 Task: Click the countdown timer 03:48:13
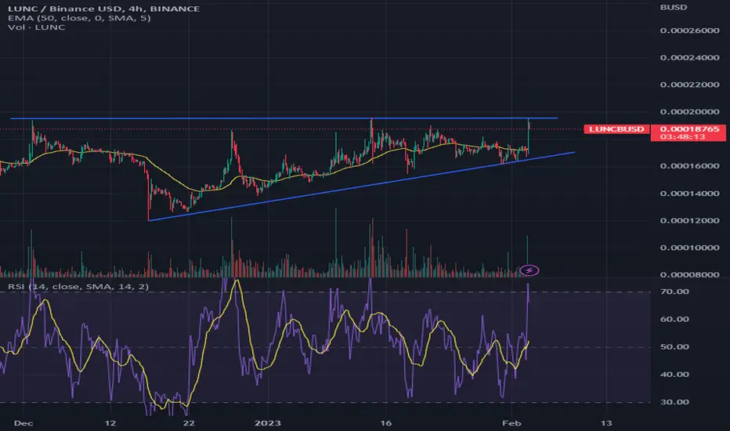[682, 137]
